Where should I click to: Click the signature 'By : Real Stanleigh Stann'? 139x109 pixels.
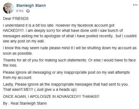point(25,103)
